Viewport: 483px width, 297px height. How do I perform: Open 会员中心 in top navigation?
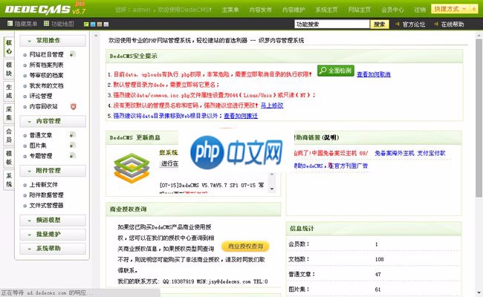(x=392, y=10)
